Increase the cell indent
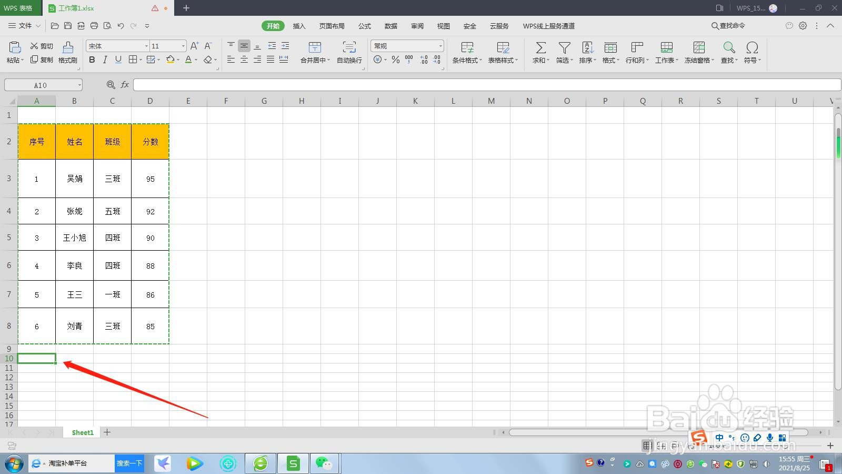This screenshot has height=474, width=842. tap(285, 46)
